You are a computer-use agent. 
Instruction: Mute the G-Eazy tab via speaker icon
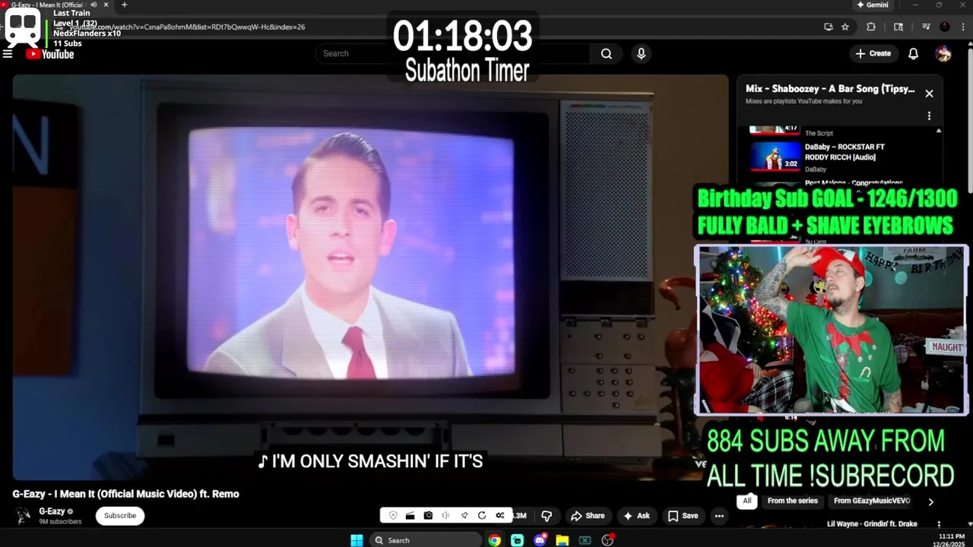coord(93,5)
